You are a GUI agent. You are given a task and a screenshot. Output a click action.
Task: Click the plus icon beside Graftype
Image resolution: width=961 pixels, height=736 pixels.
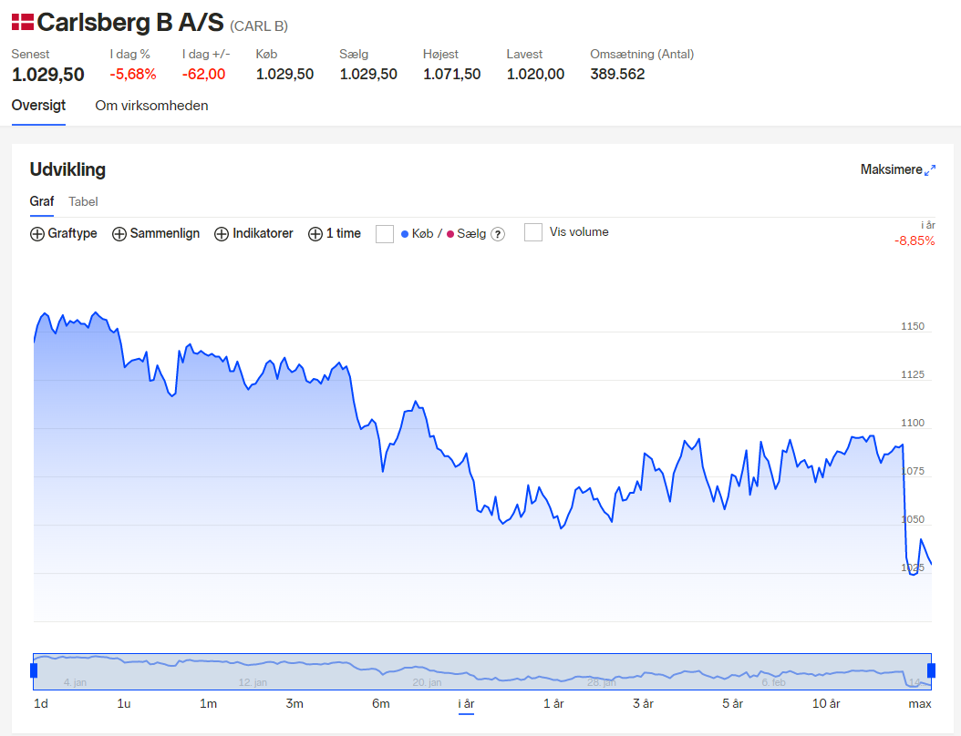pos(37,234)
